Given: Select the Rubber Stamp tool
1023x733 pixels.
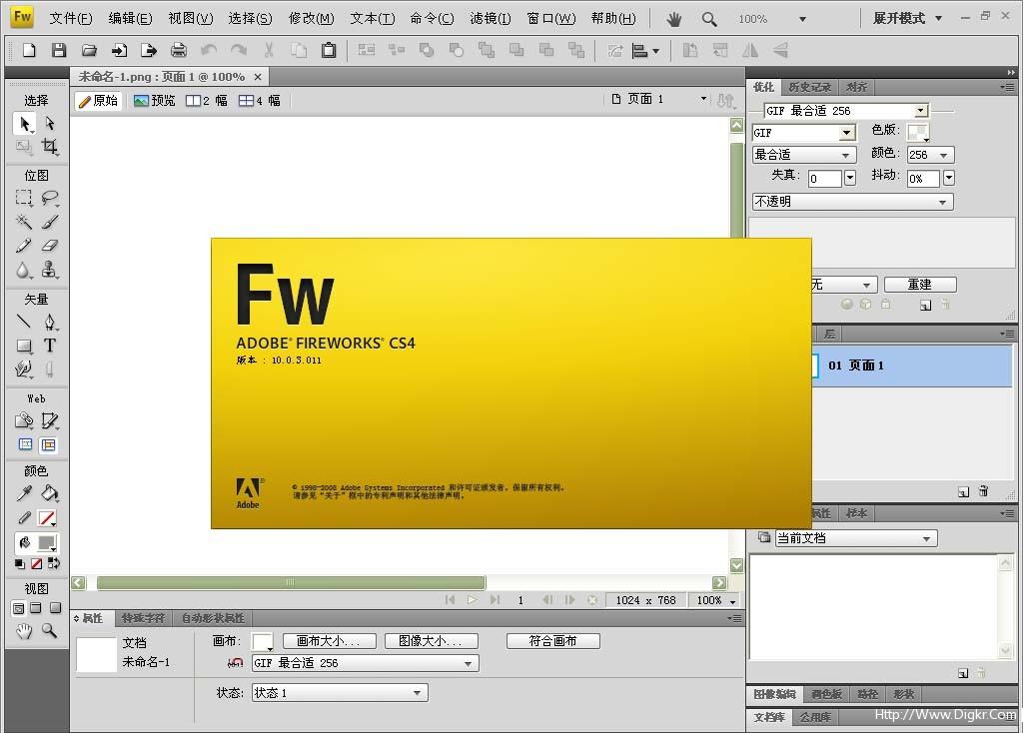Looking at the screenshot, I should pos(50,270).
